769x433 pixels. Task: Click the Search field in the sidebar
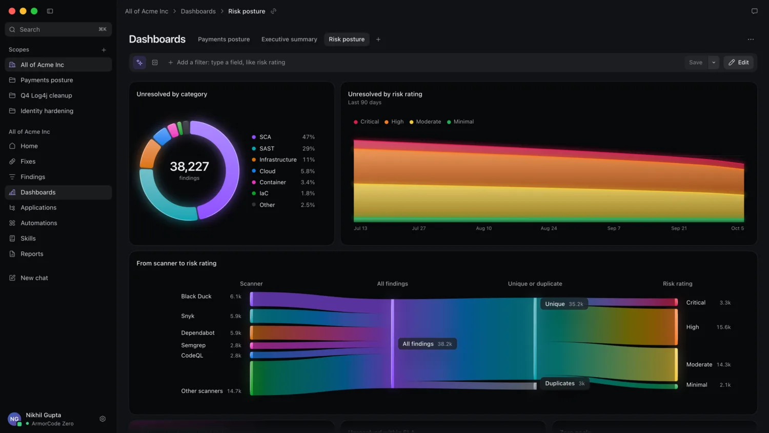(58, 29)
